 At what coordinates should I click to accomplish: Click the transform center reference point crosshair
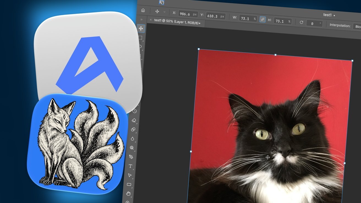[x=267, y=157]
